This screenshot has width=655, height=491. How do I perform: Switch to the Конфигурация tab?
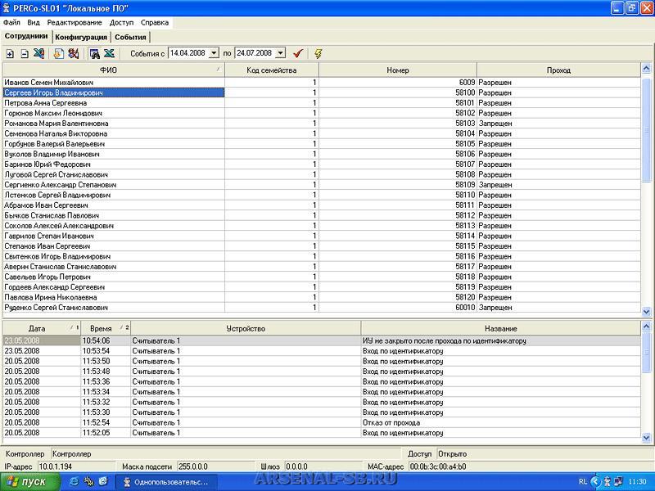[81, 38]
